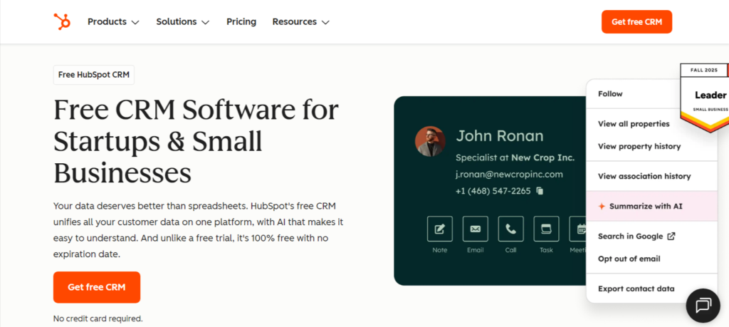Click the Free HubSpot CRM tag

(x=93, y=75)
